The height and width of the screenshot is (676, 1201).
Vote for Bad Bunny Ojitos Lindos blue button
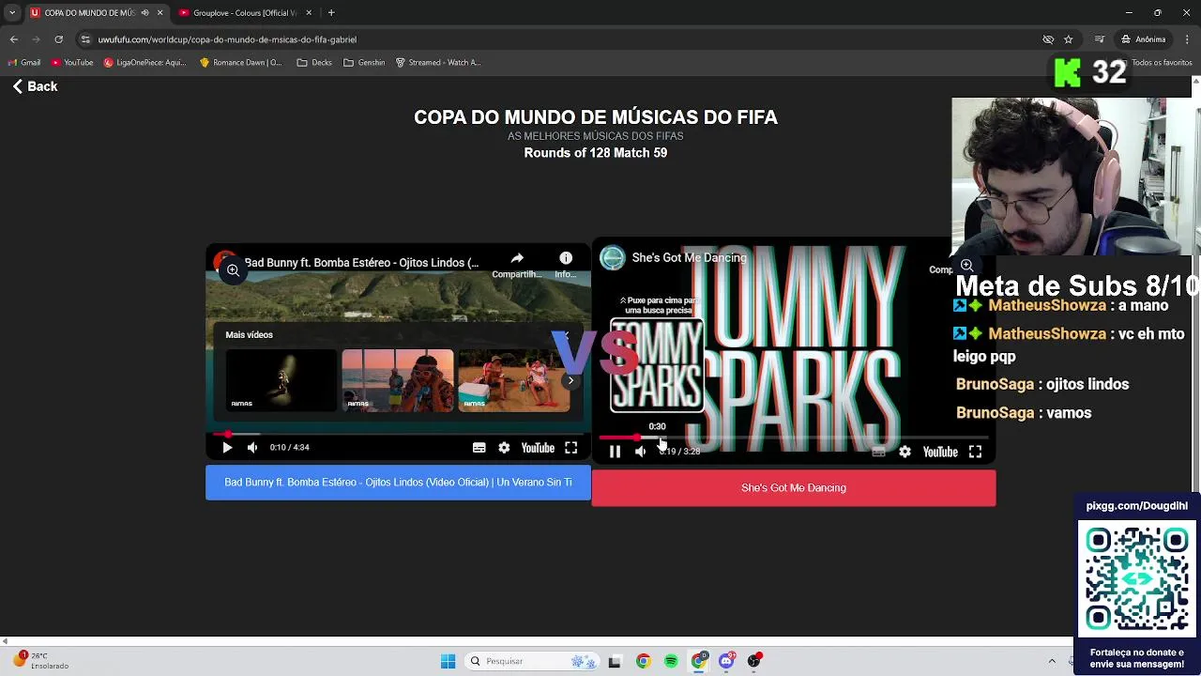tap(398, 483)
